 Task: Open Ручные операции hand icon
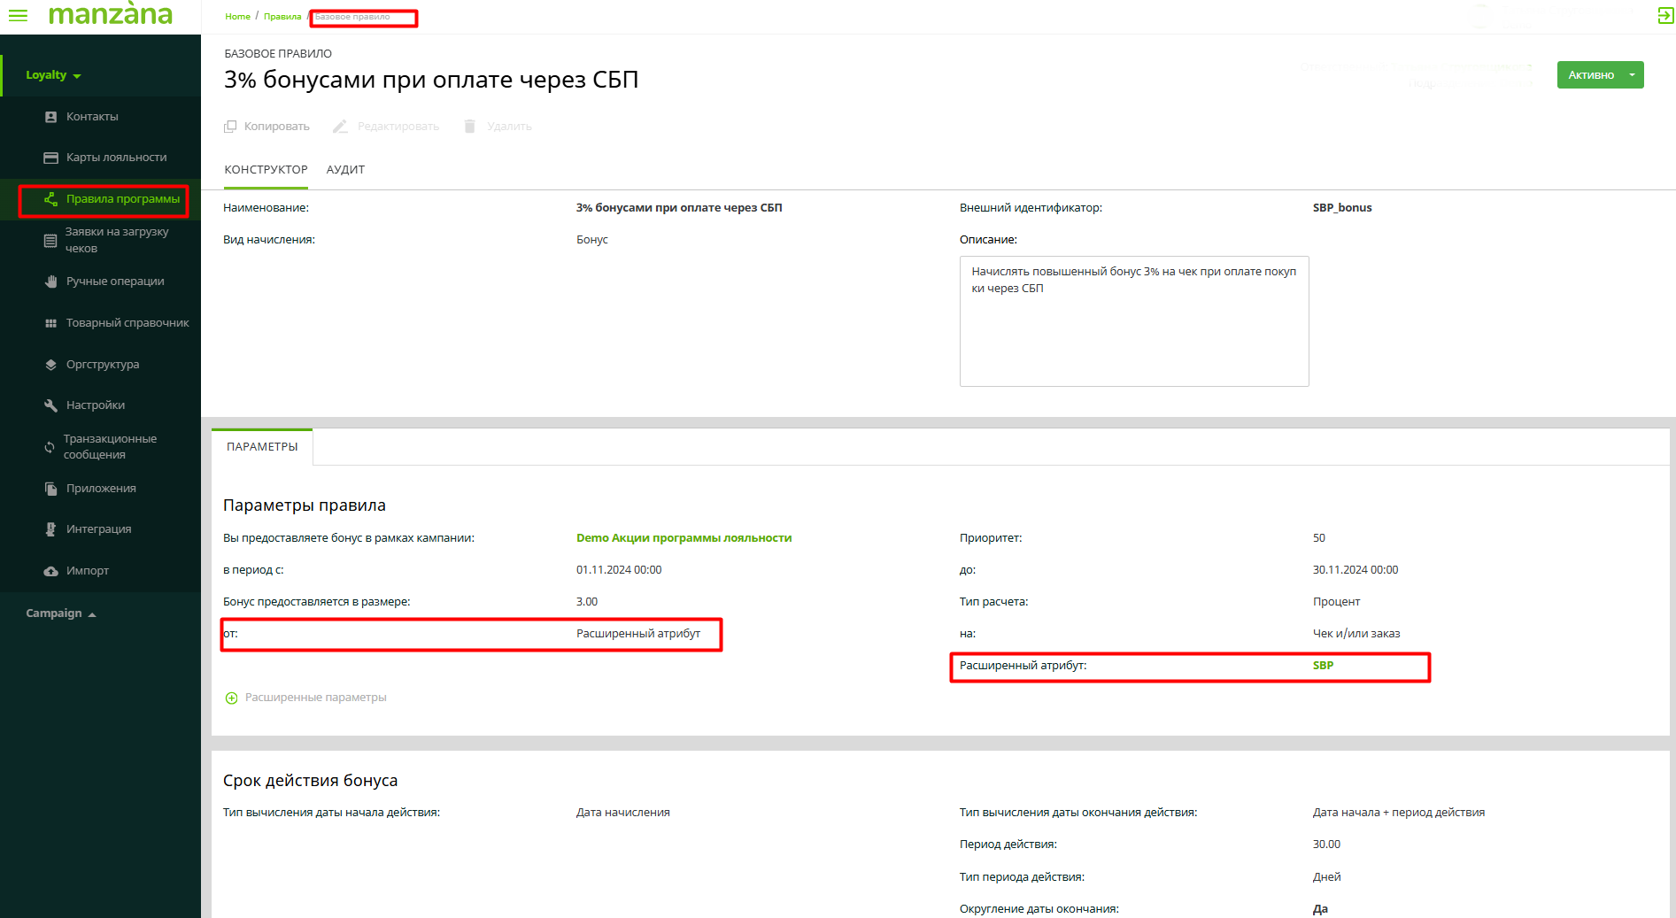50,282
